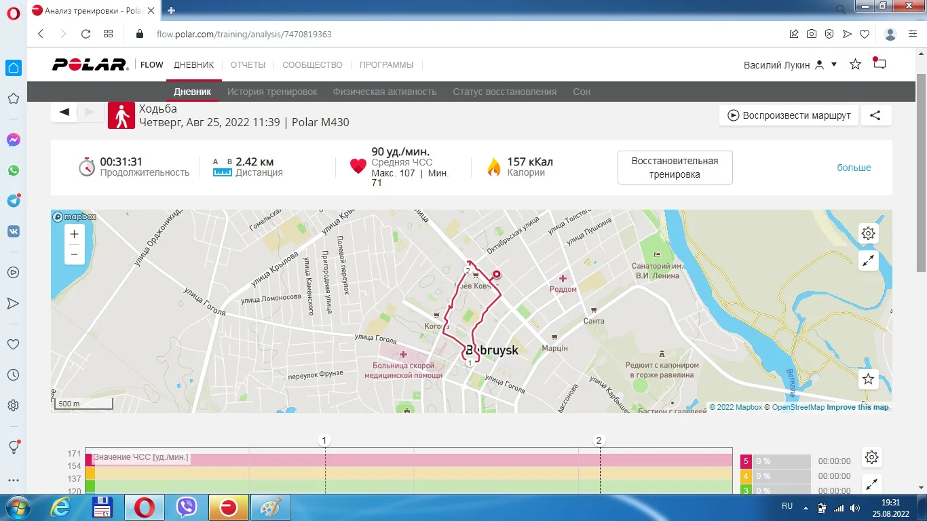
Task: Open bookmarks star in Opera sidebar
Action: click(x=13, y=99)
